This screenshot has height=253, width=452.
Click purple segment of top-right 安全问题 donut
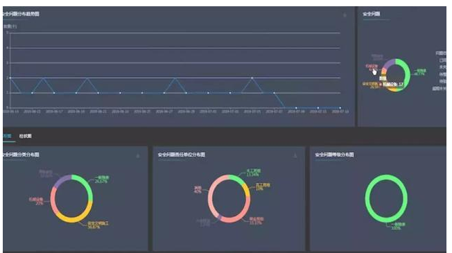pos(390,63)
